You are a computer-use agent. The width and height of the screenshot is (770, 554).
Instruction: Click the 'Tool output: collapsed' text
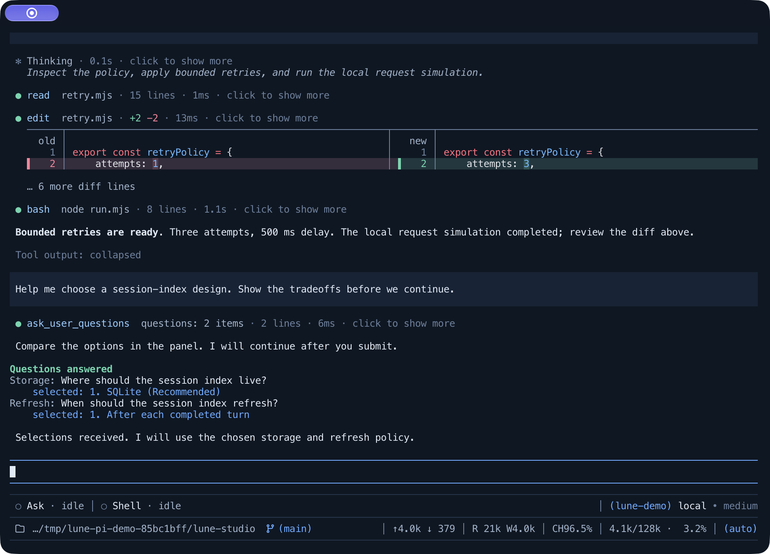tap(78, 255)
